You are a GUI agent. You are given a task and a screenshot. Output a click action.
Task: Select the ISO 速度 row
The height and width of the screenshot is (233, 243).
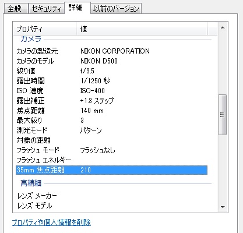click(x=111, y=91)
